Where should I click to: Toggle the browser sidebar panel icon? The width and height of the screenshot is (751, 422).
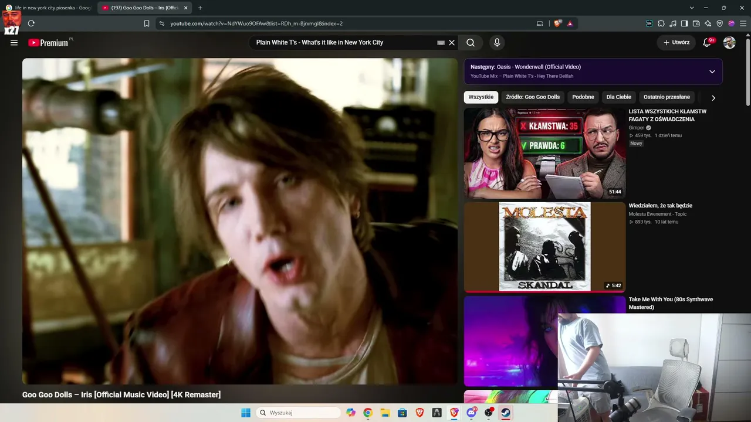pos(685,23)
